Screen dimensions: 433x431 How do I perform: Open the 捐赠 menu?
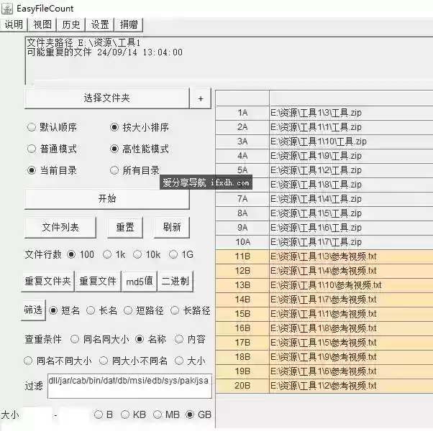[129, 25]
